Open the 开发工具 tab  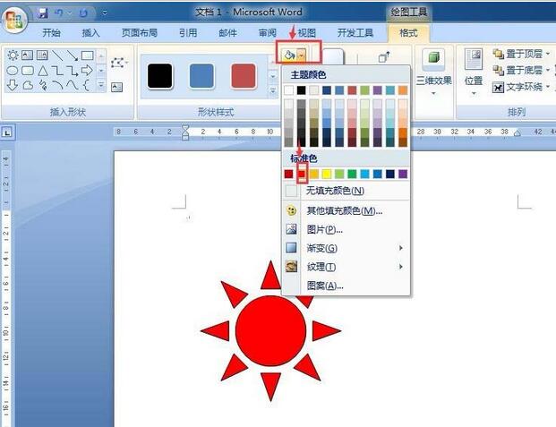tap(355, 33)
